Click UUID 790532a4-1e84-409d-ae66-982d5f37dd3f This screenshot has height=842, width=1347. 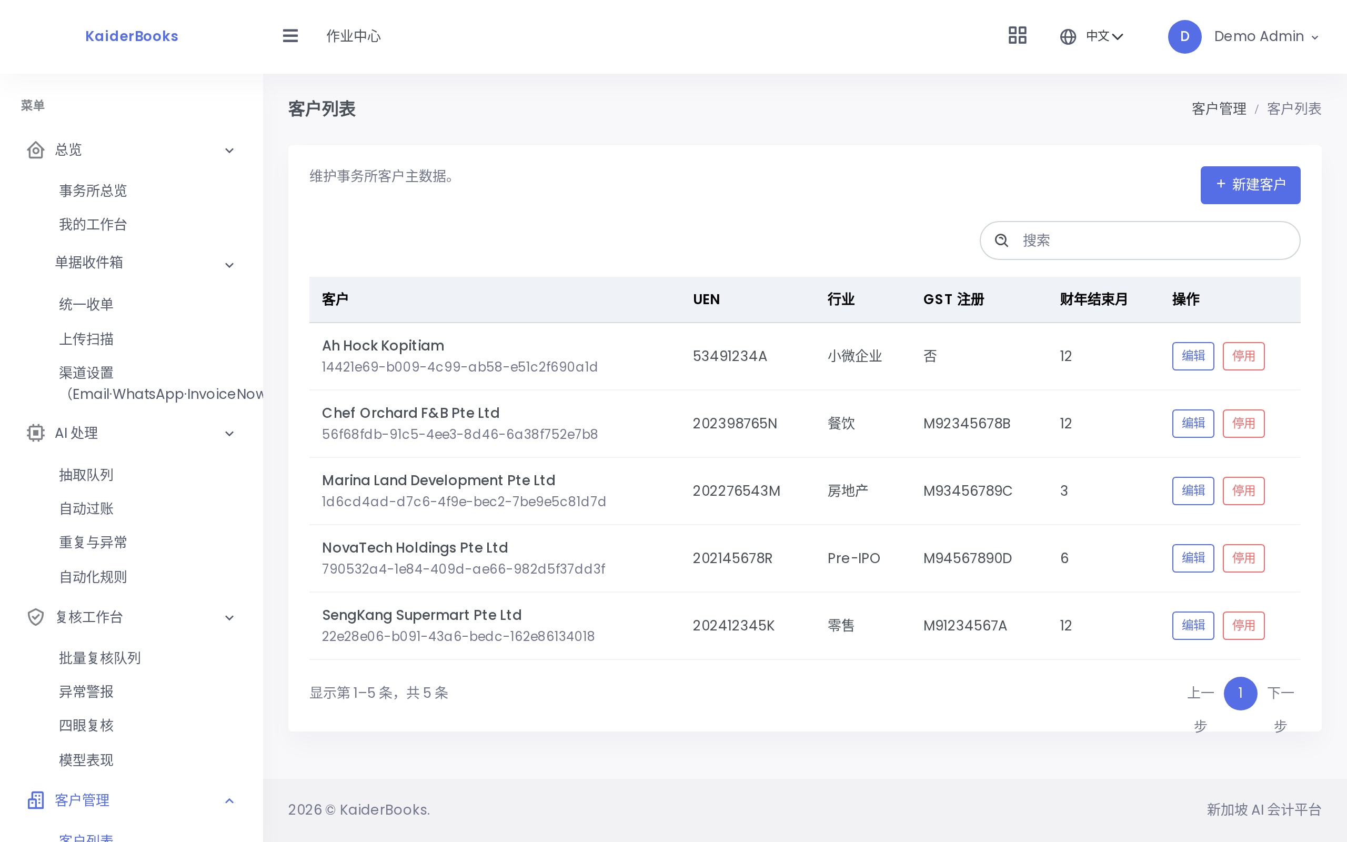tap(464, 569)
